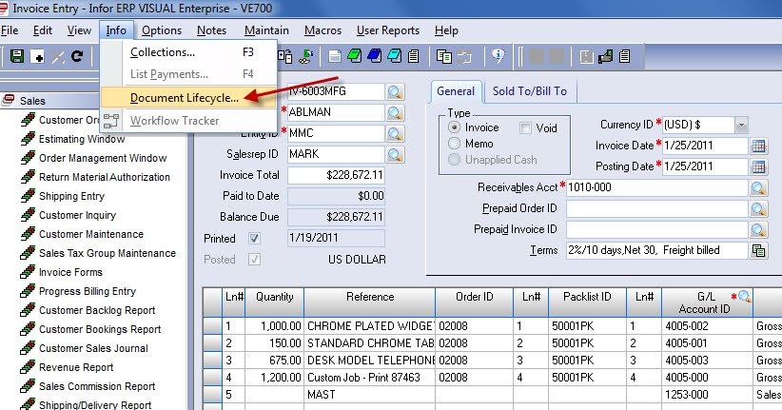Open the Invoice Date calendar picker
Image resolution: width=782 pixels, height=410 pixels.
pyautogui.click(x=758, y=146)
